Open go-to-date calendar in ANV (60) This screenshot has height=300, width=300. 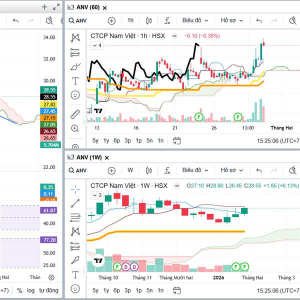pos(176,141)
